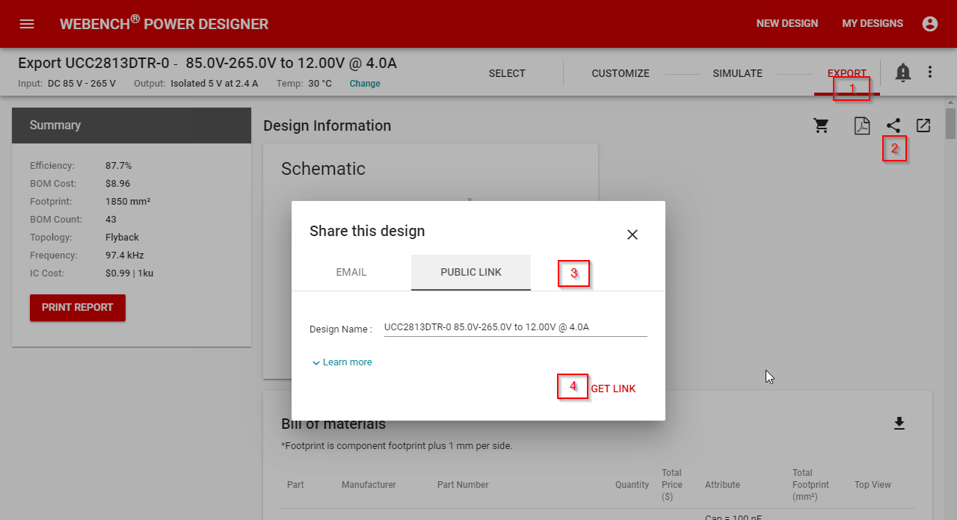Download the Bill of materials
The image size is (957, 520).
pos(899,424)
